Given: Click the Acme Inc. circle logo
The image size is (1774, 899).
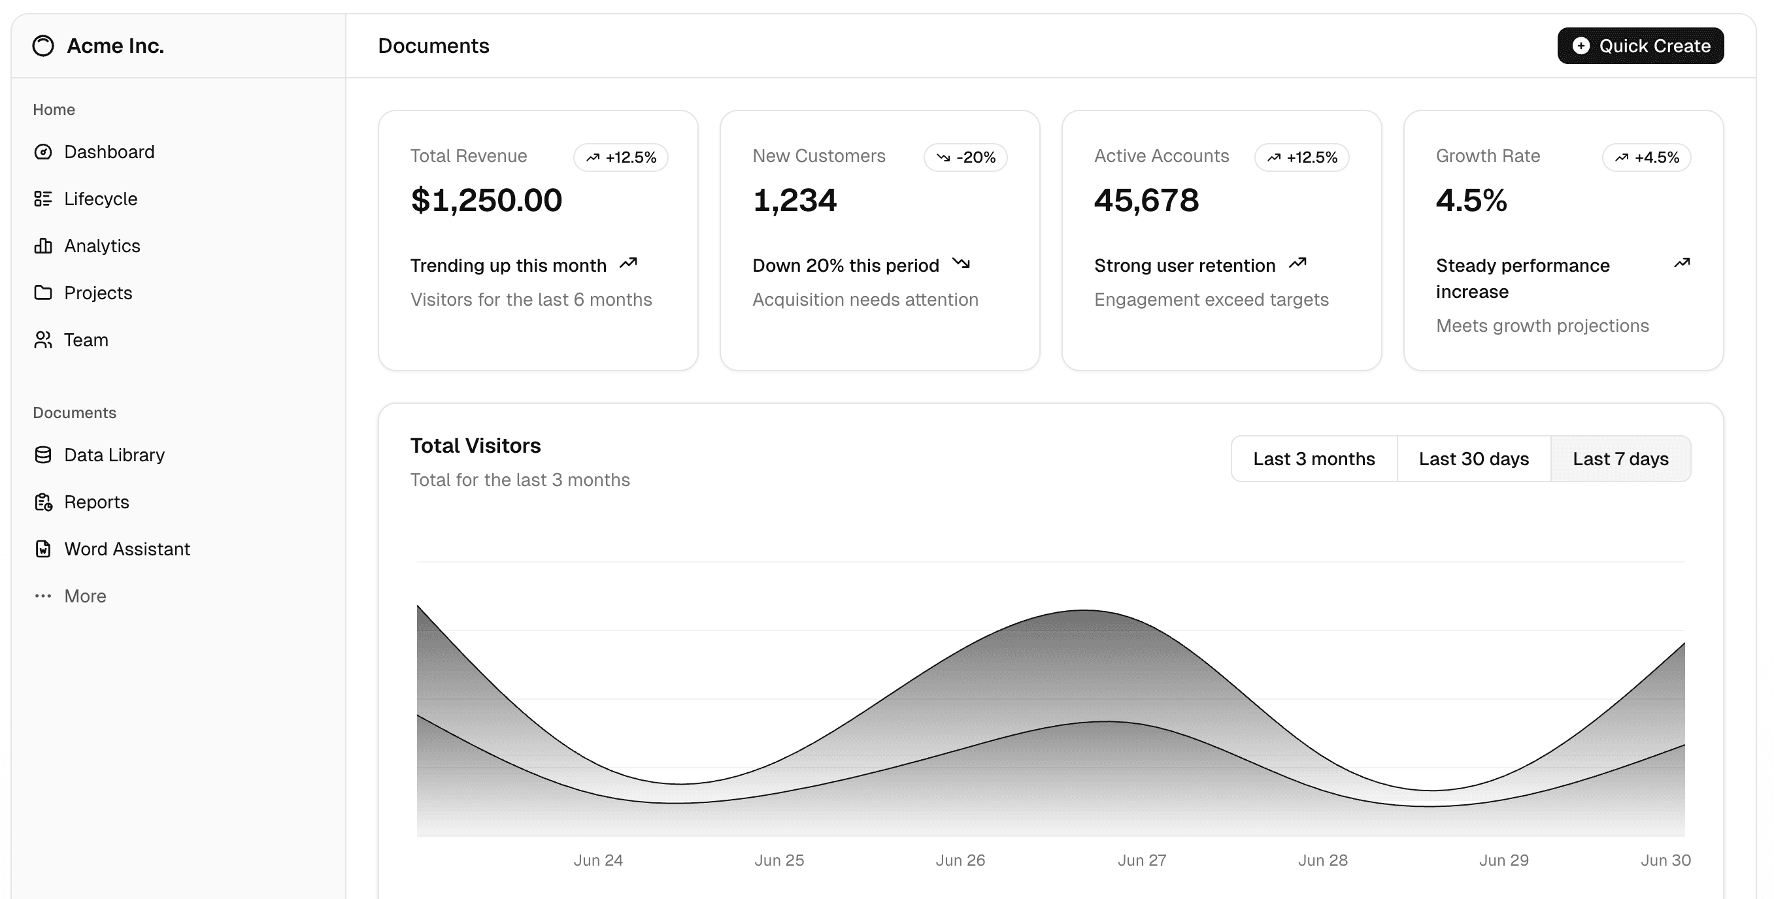Looking at the screenshot, I should pyautogui.click(x=42, y=46).
